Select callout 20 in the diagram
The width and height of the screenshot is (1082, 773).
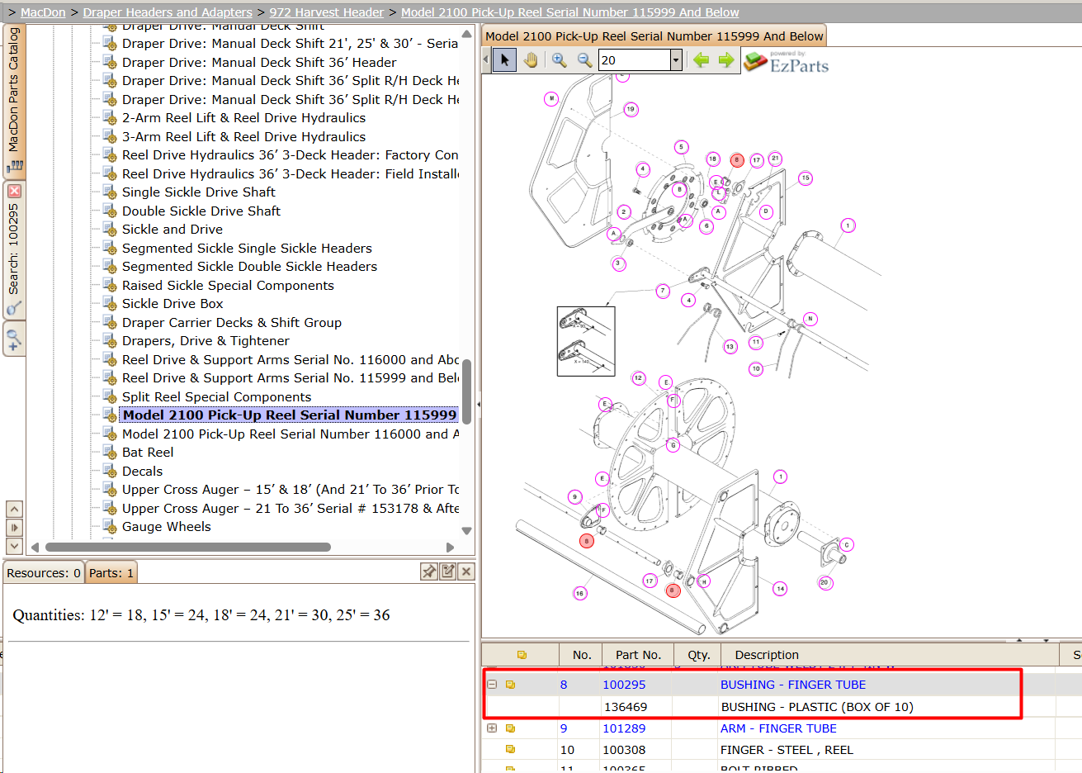824,582
